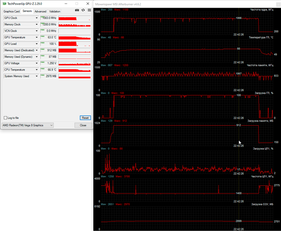Screen dimensions: 281x231
Task: Go to the Validation tab
Action: (55, 12)
